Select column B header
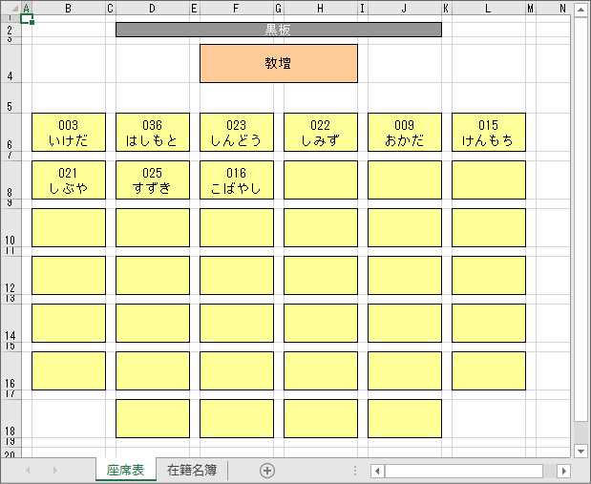The height and width of the screenshot is (484, 591). pos(69,9)
